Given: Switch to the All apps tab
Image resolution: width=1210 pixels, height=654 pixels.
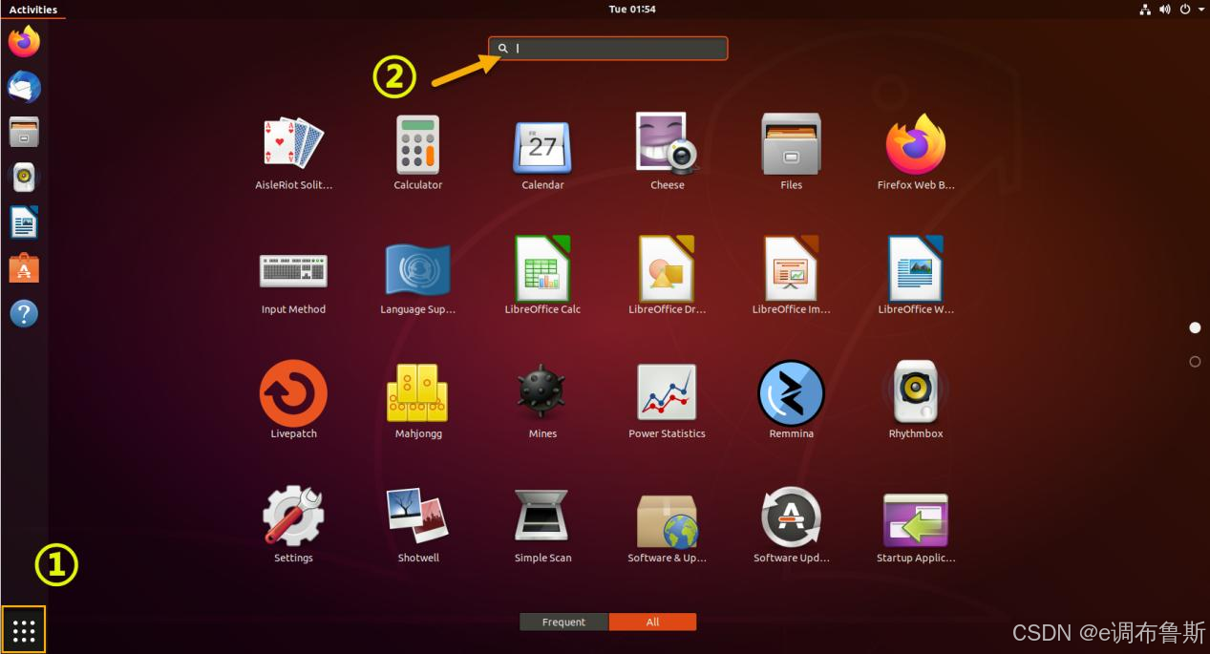Looking at the screenshot, I should [x=652, y=622].
